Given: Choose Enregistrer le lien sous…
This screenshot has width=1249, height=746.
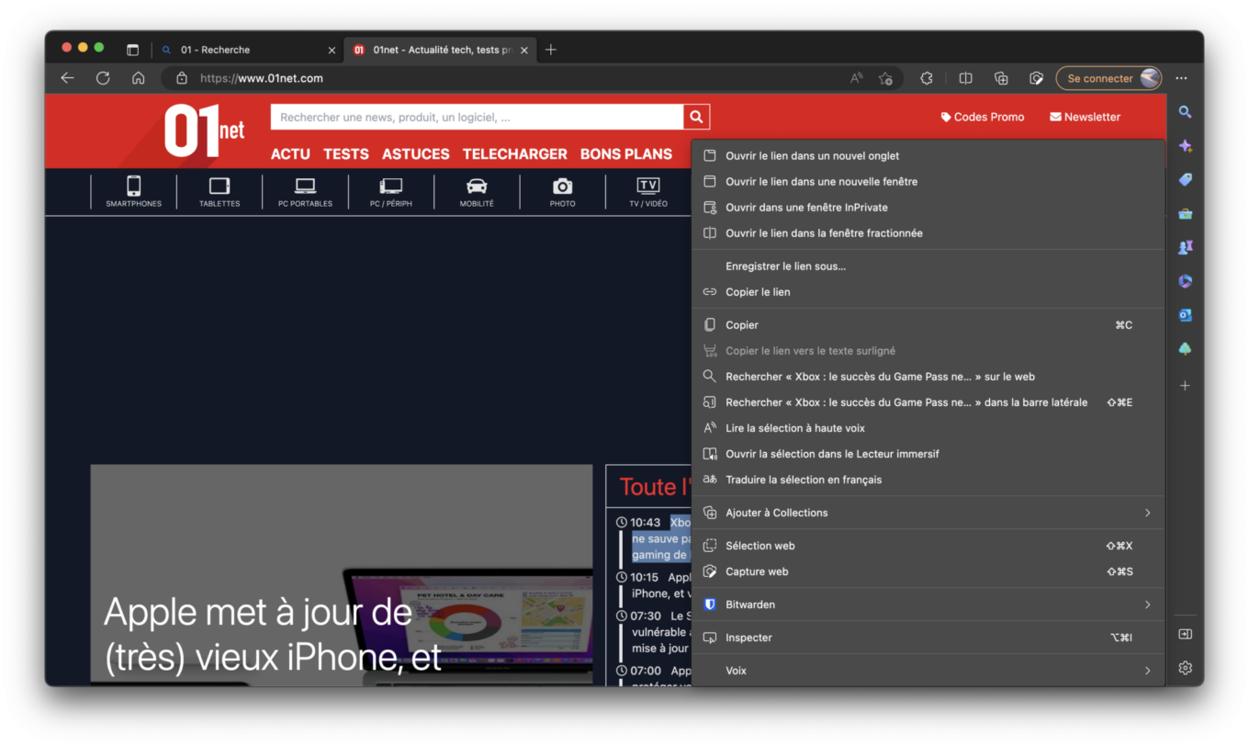Looking at the screenshot, I should (x=928, y=266).
